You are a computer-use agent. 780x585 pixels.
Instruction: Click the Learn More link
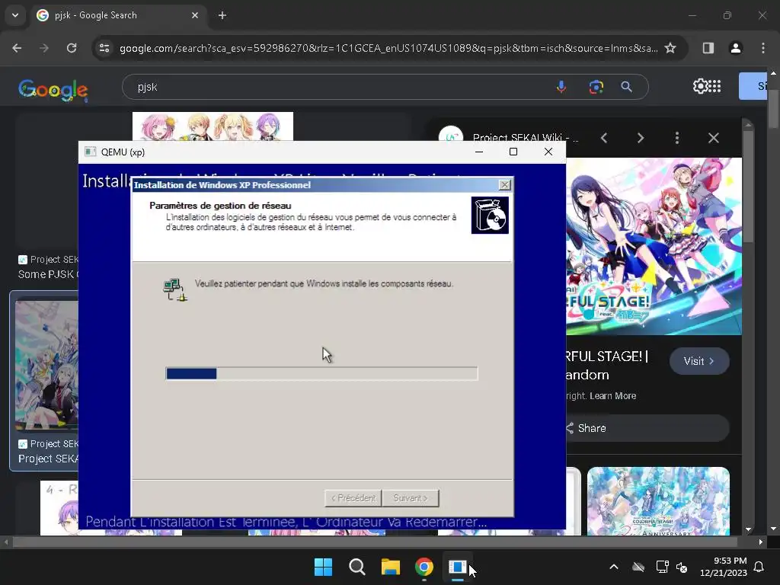[x=613, y=396]
